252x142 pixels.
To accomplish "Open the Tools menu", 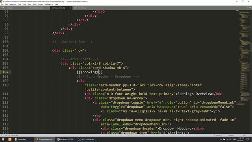I will [x=35, y=4].
